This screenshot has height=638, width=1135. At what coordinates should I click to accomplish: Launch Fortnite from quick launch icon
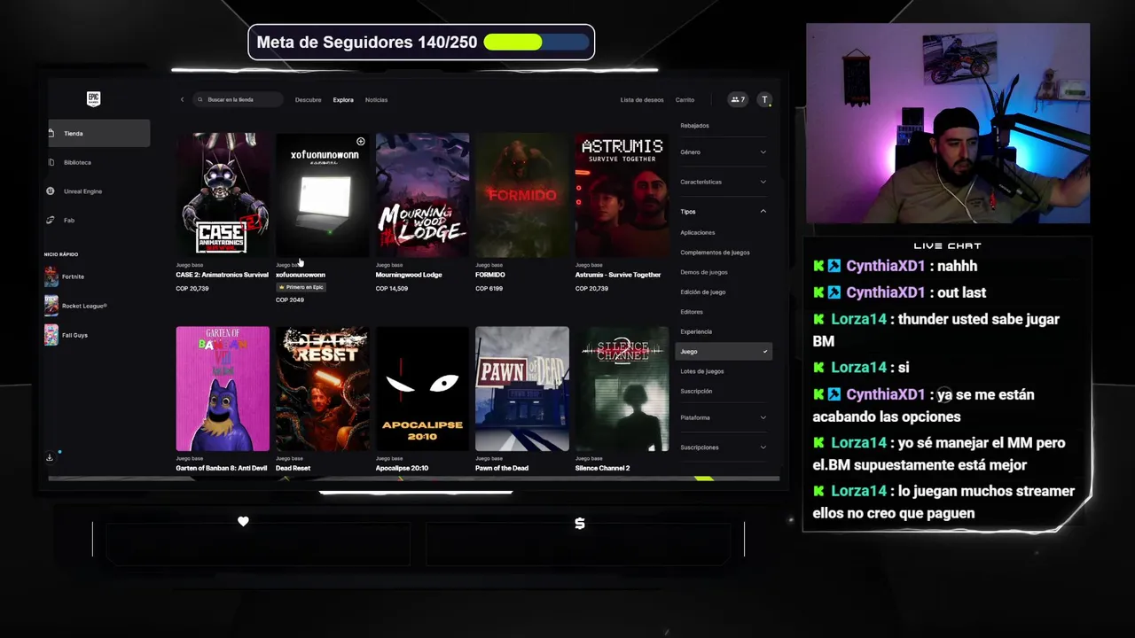(51, 276)
